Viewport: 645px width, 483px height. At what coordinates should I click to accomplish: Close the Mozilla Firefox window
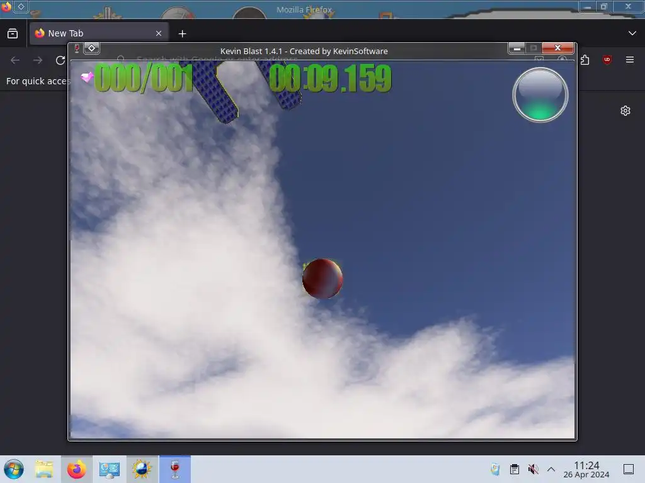(628, 6)
